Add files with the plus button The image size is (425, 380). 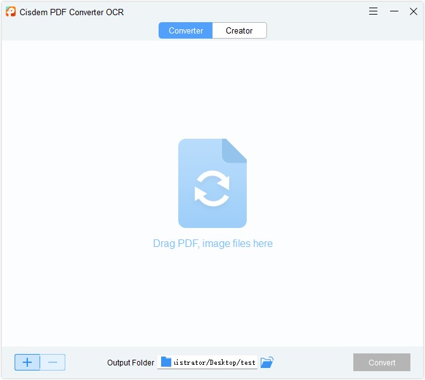pos(27,362)
